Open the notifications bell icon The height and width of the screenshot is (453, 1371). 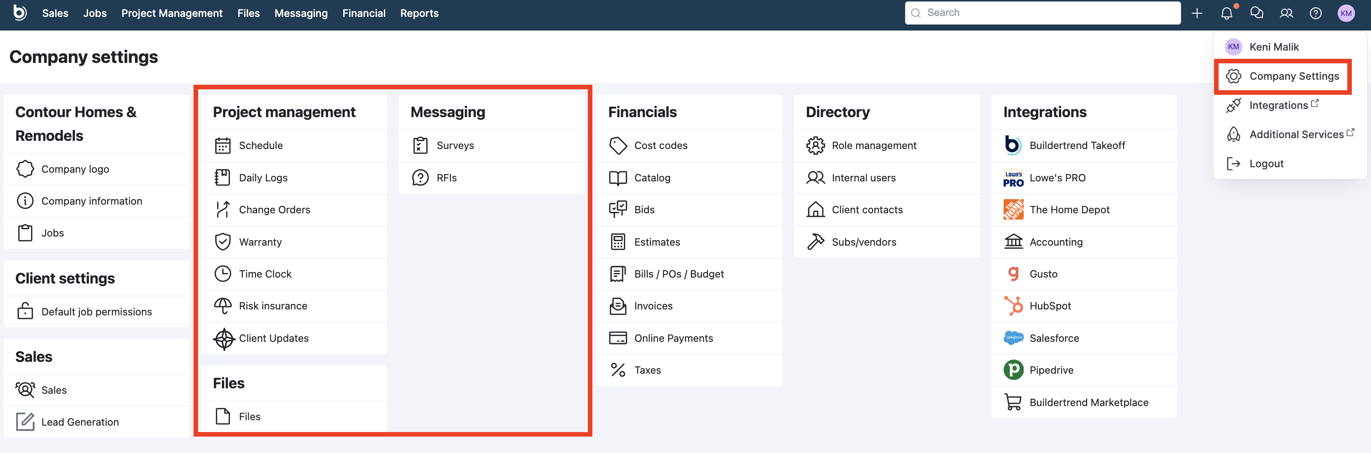[1227, 13]
